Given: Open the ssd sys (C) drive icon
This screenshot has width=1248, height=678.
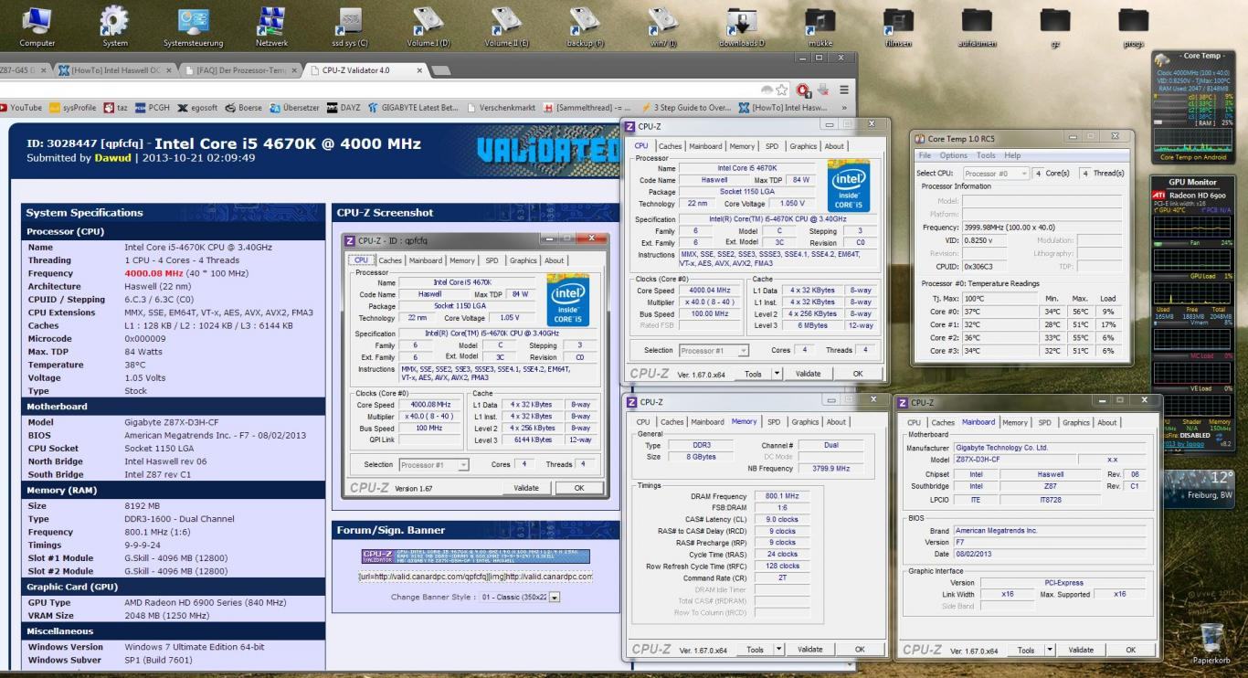Looking at the screenshot, I should pos(350,25).
